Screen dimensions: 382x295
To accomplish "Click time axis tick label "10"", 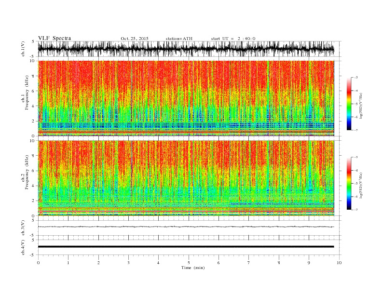I will [x=339, y=263].
